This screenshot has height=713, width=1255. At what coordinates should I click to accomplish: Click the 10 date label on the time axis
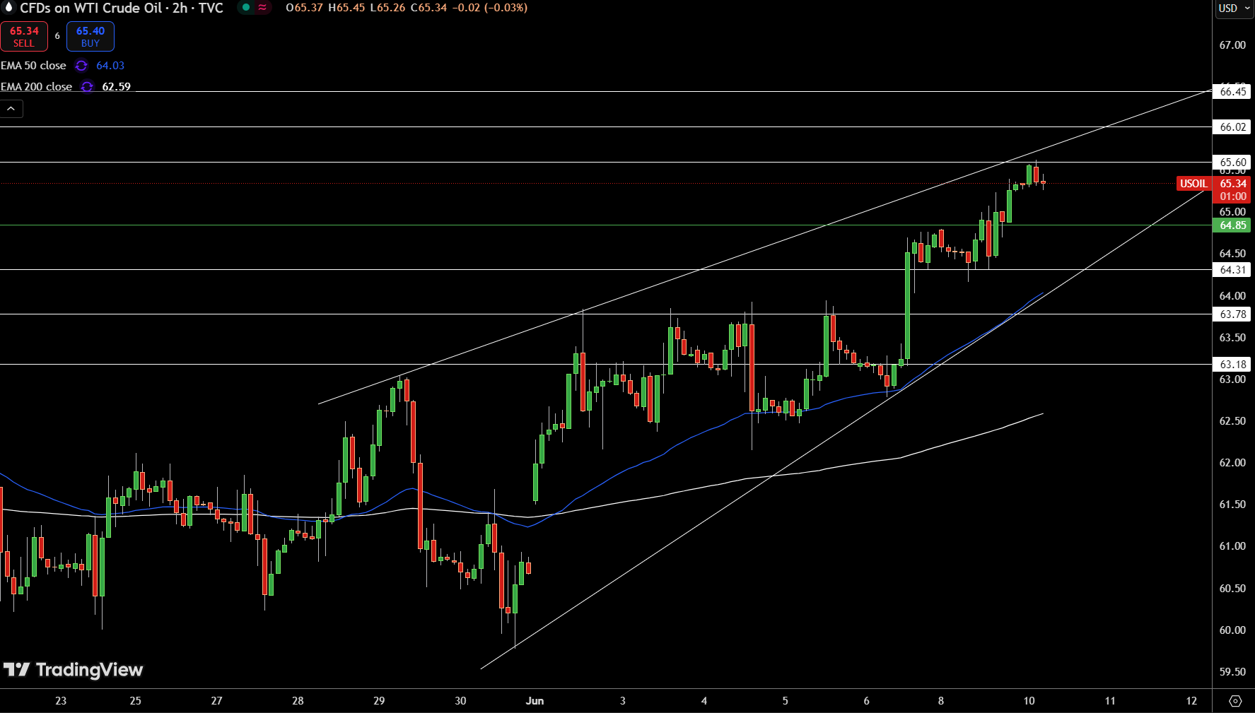(1029, 701)
